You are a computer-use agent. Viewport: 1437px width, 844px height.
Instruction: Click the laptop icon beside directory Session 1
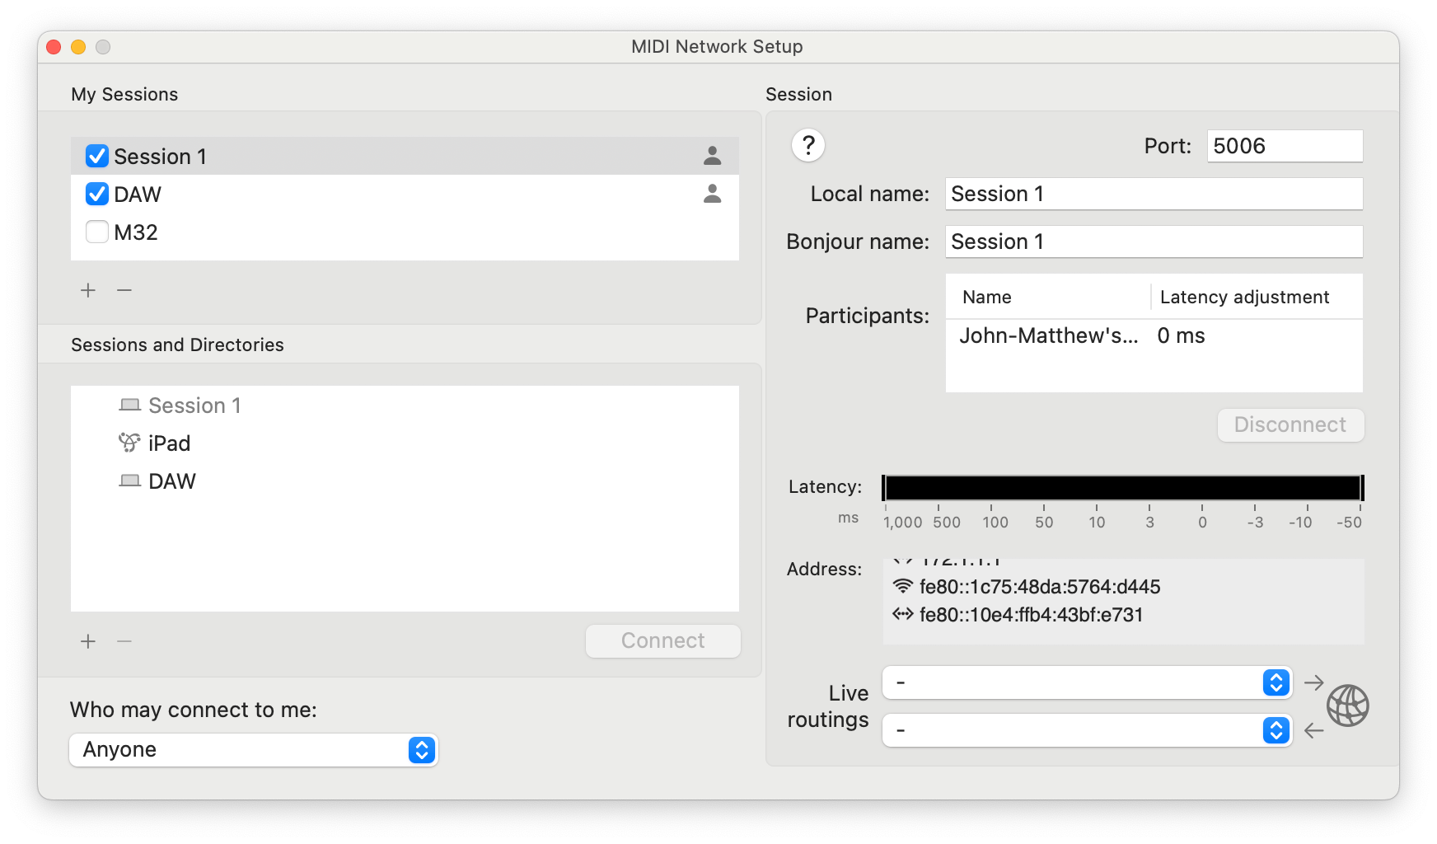[x=129, y=406]
